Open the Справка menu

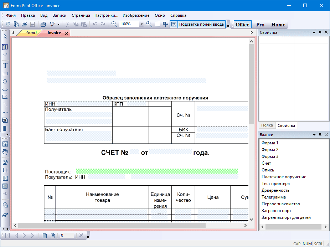pos(178,15)
